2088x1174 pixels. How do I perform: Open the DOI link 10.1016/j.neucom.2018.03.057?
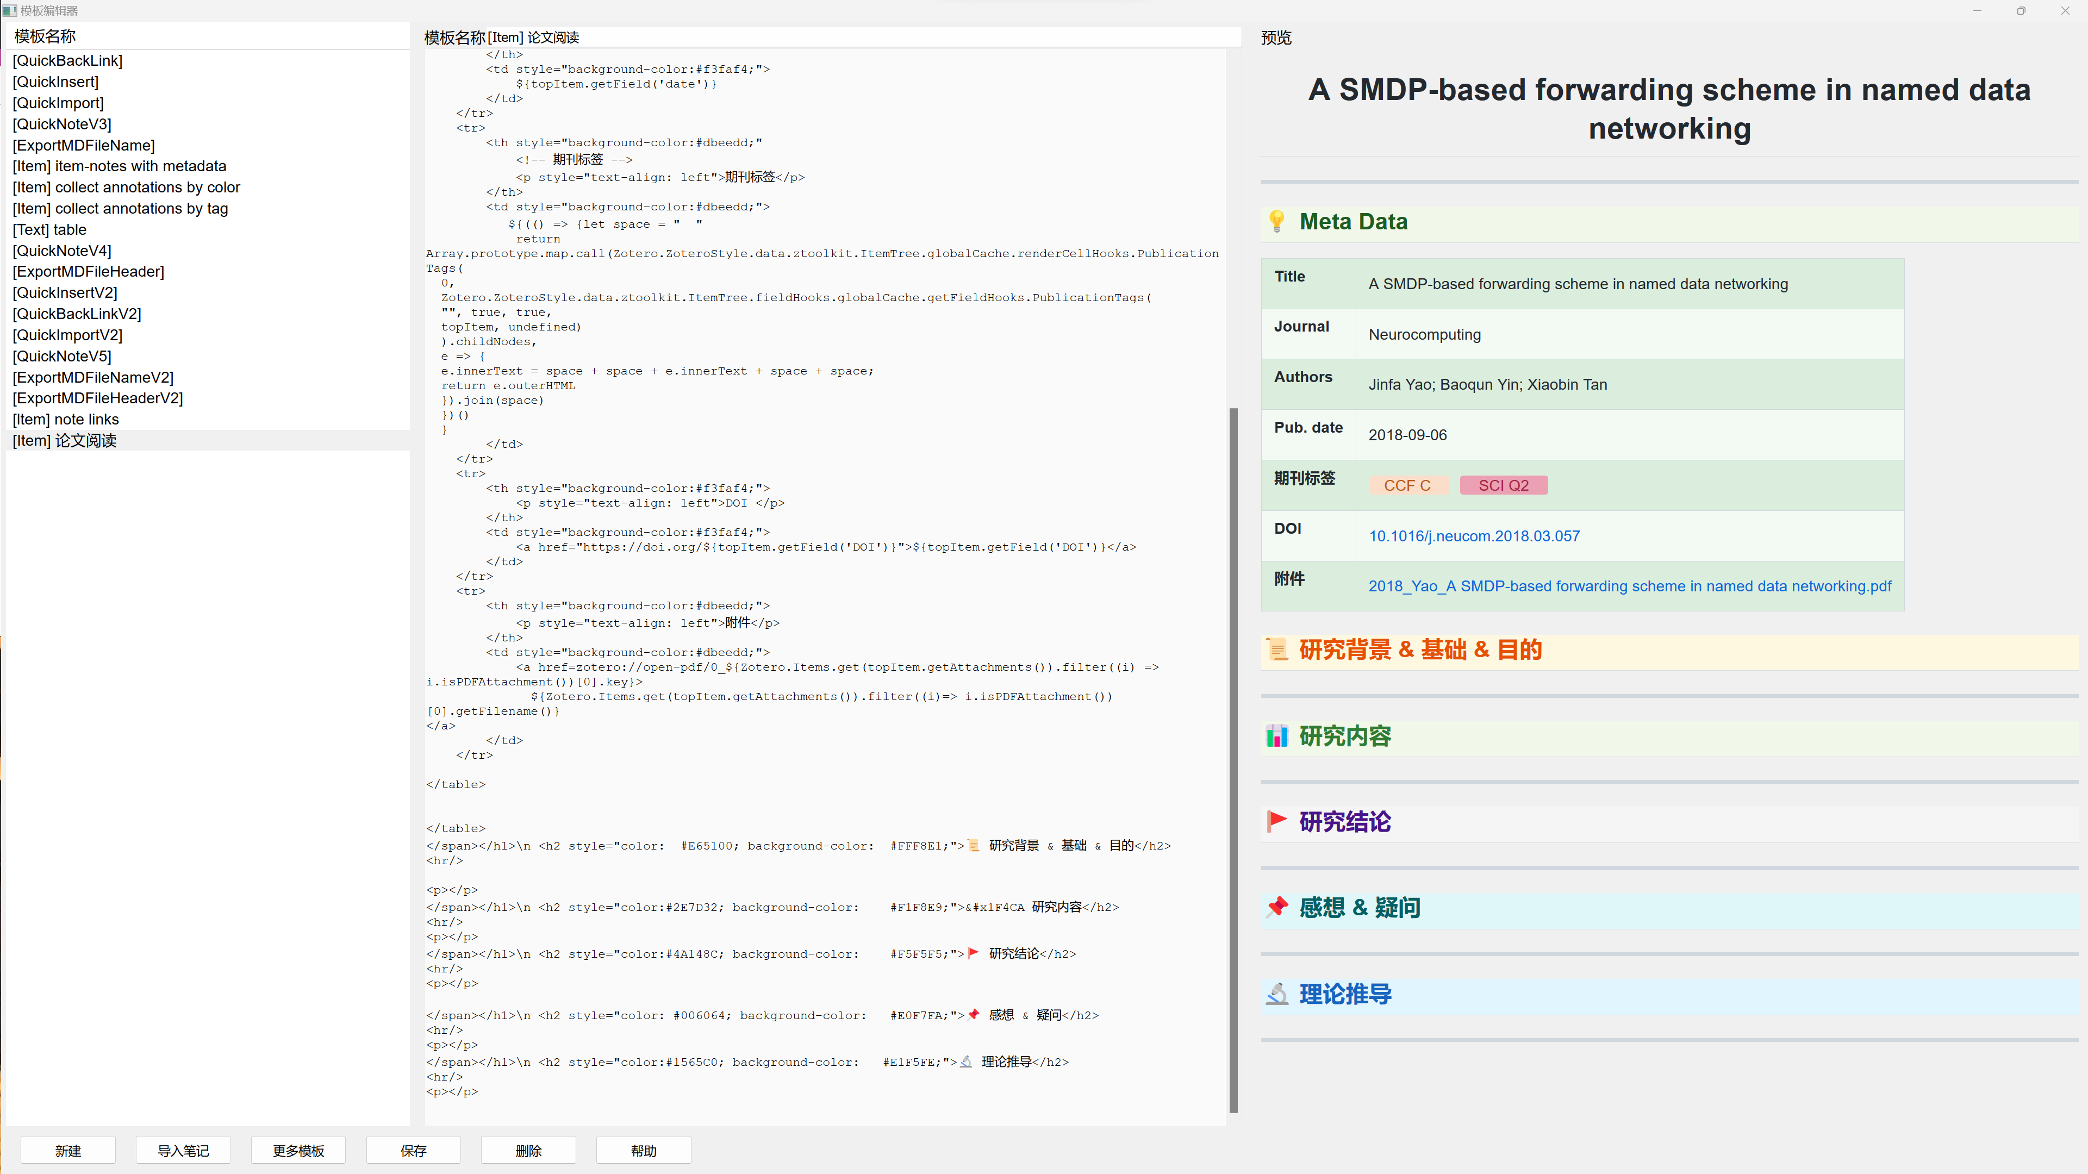coord(1474,535)
